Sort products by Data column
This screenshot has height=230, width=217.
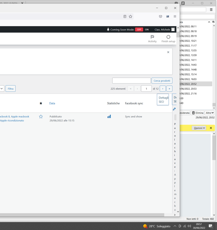point(52,103)
